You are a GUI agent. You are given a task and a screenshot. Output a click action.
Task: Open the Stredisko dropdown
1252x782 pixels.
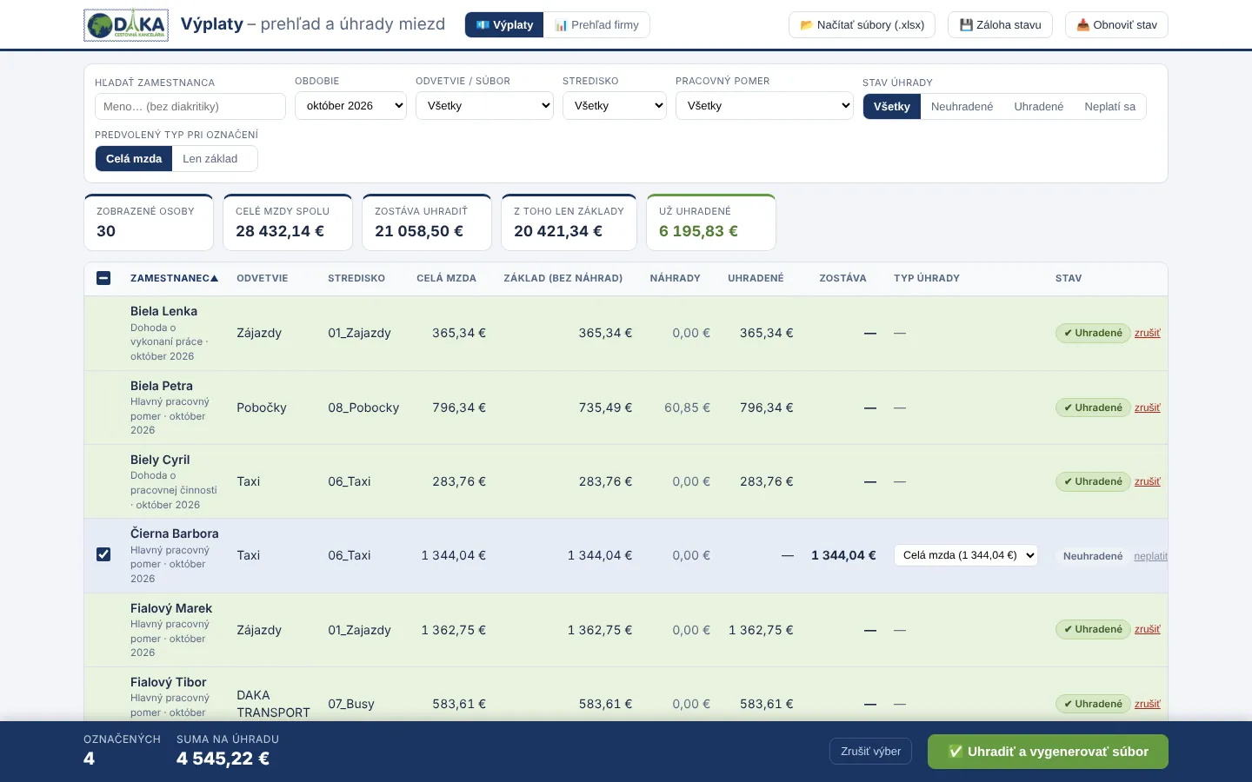(x=615, y=106)
